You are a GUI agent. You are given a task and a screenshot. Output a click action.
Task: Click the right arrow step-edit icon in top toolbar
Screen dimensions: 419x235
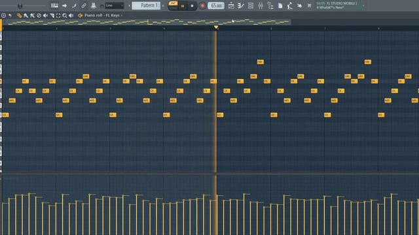click(x=64, y=5)
